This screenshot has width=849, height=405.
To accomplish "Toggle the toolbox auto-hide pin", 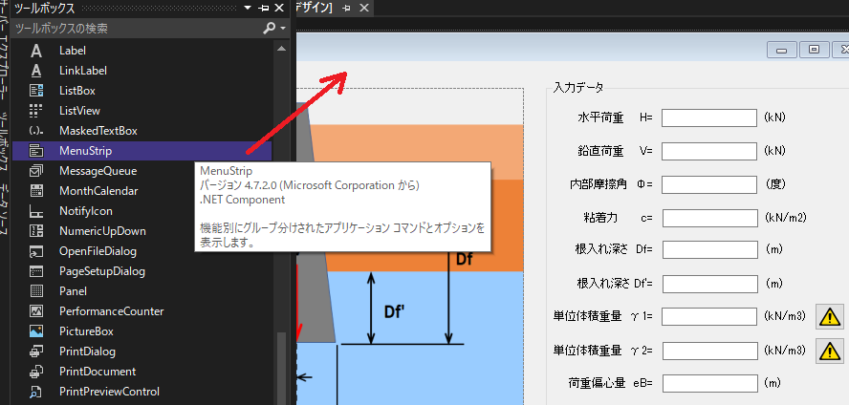I will pos(264,8).
